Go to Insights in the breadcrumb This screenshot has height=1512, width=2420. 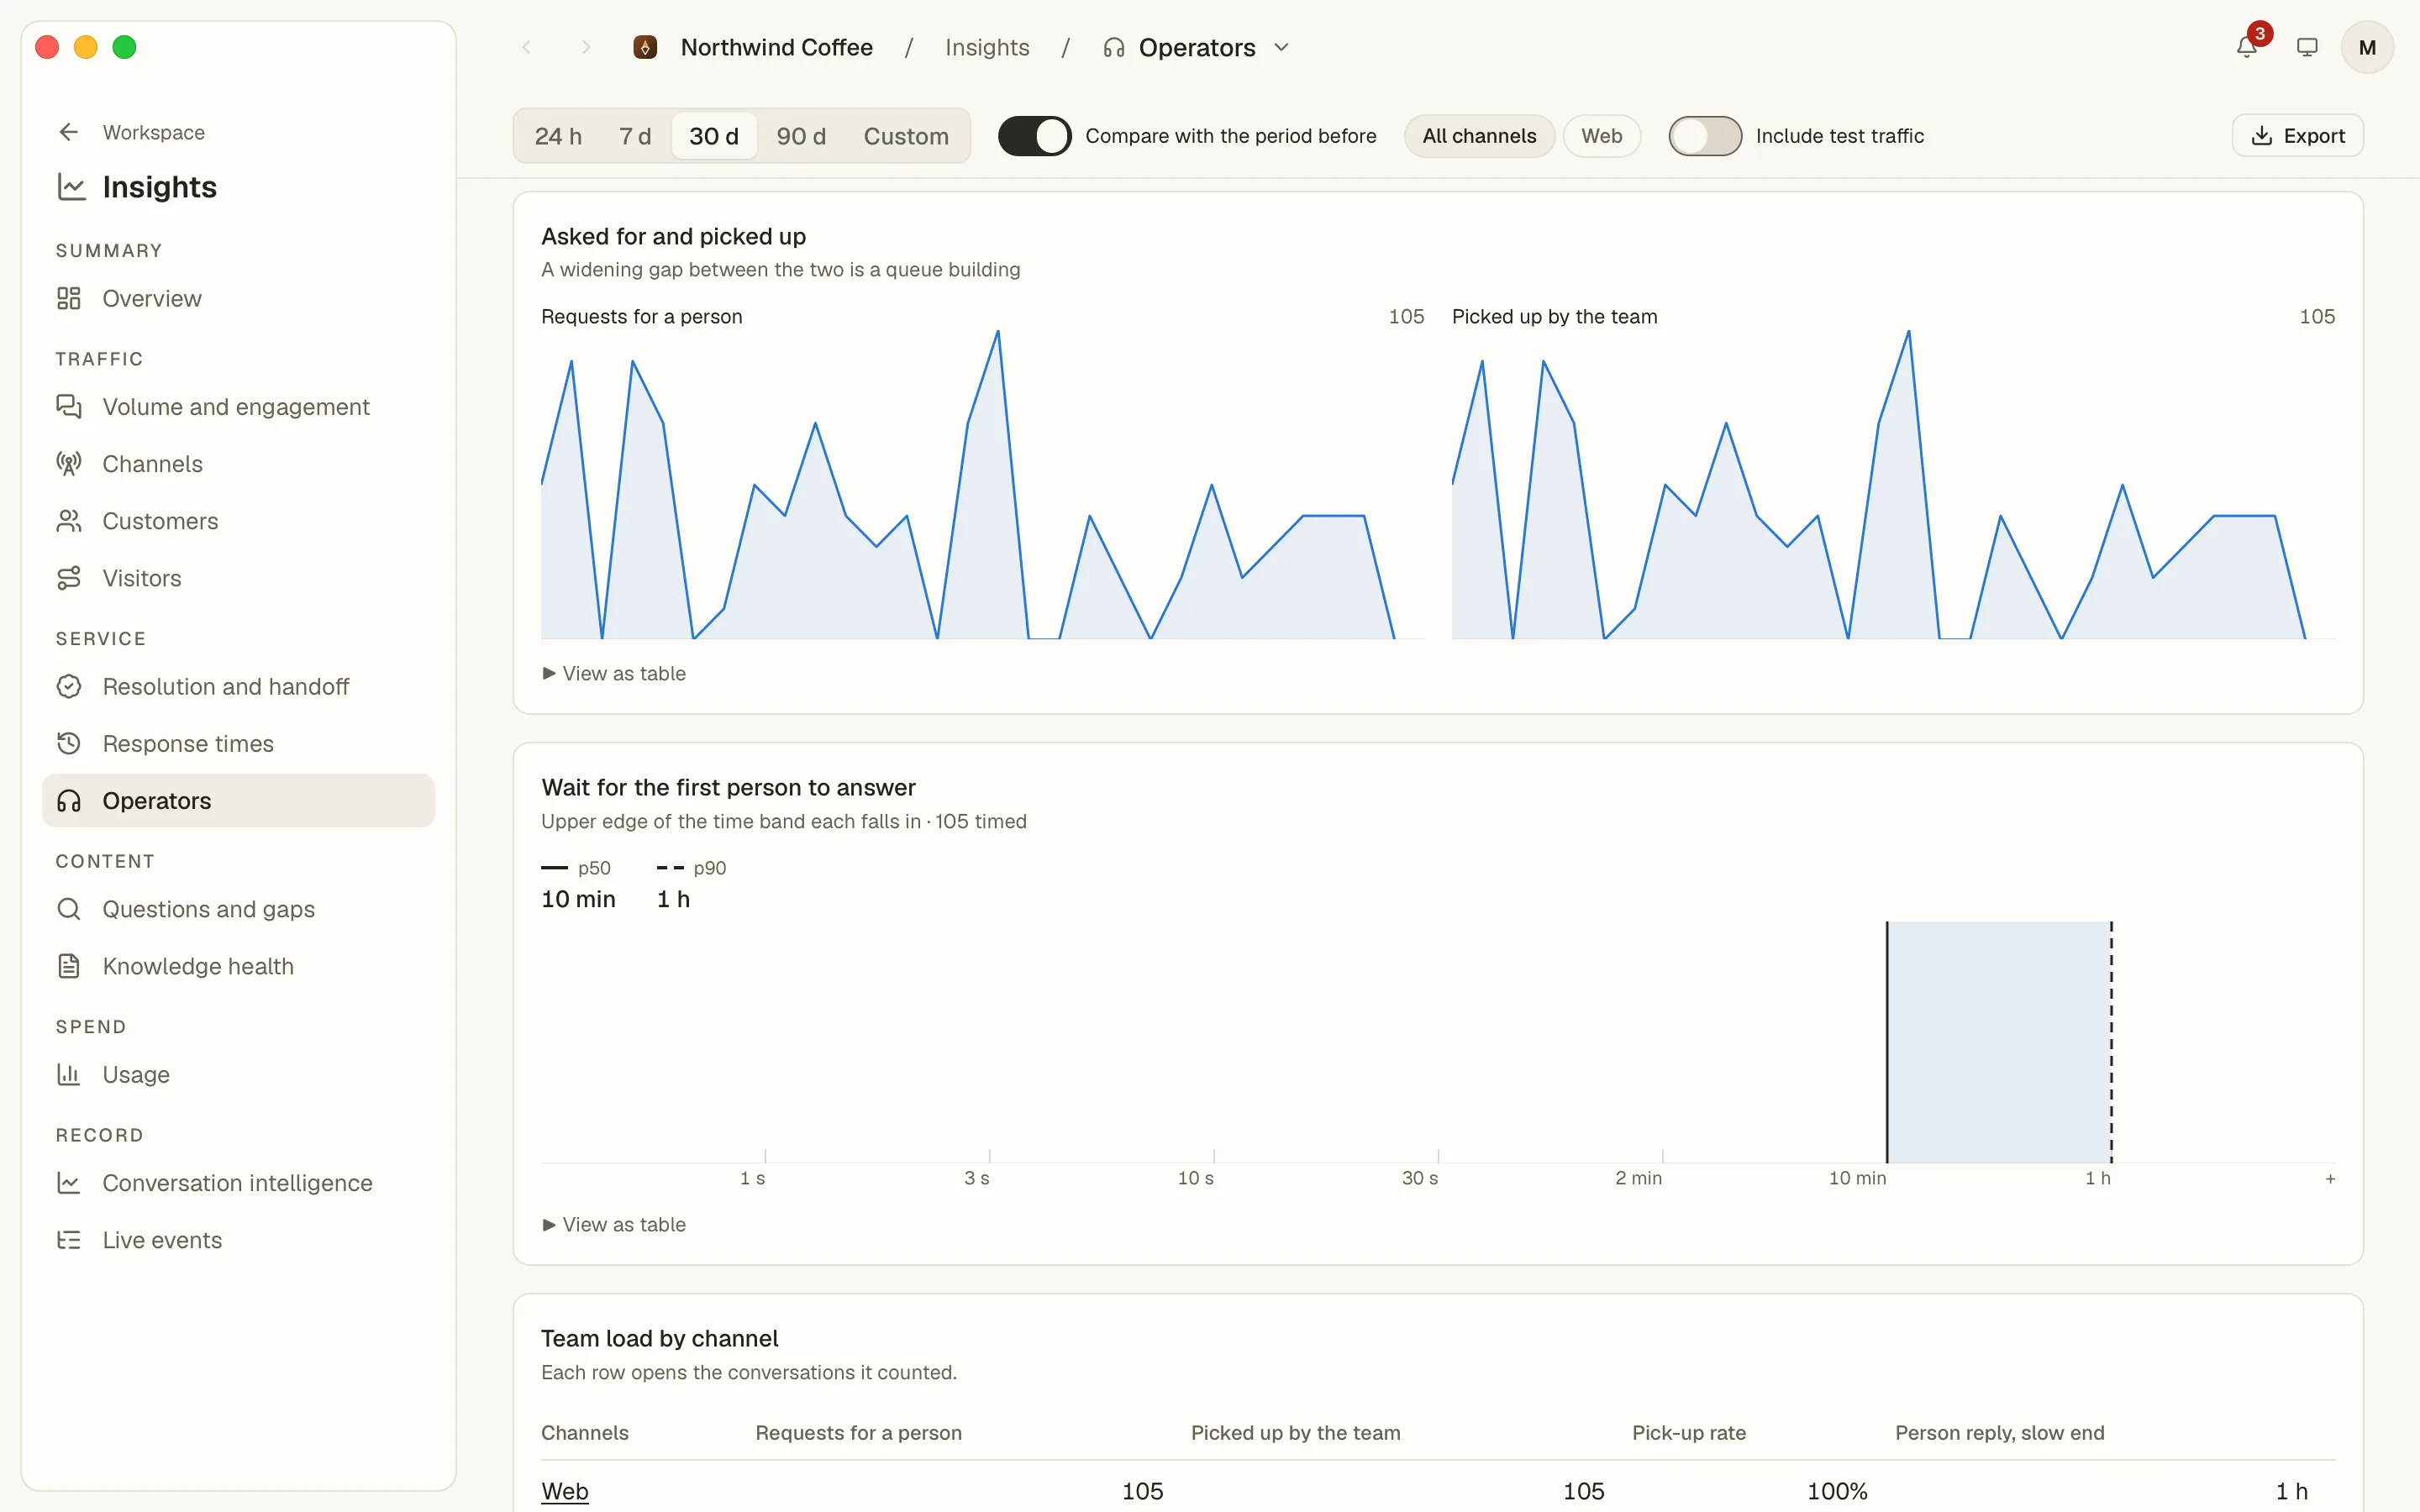[987, 47]
